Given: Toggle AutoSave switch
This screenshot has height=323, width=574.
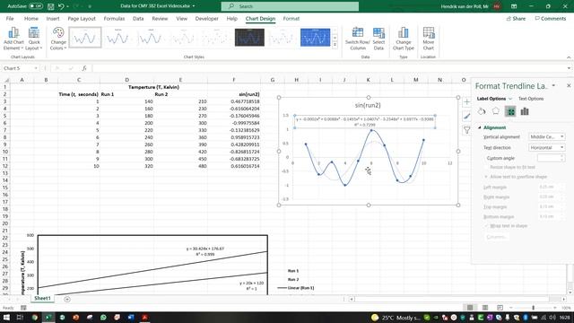Looking at the screenshot, I should point(36,6).
